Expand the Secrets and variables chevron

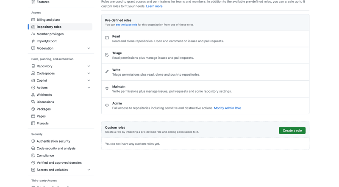click(89, 170)
